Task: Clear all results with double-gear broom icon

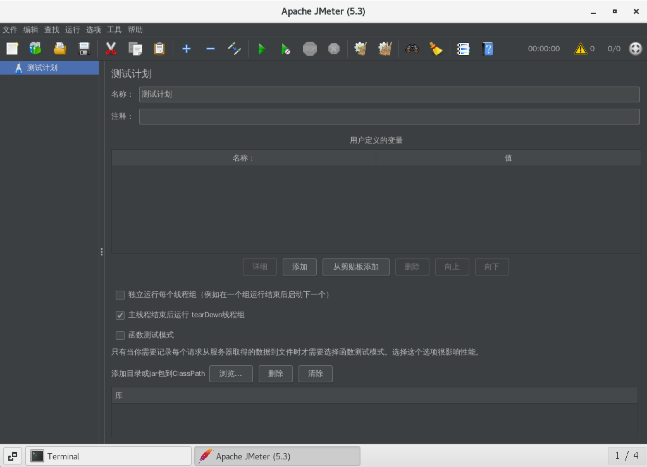Action: click(385, 49)
